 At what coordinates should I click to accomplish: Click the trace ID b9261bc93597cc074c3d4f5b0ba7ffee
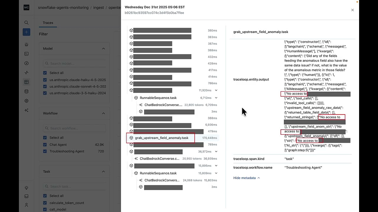coord(154,13)
